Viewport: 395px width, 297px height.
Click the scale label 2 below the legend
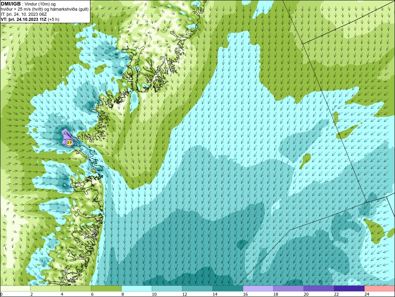pos(32,294)
